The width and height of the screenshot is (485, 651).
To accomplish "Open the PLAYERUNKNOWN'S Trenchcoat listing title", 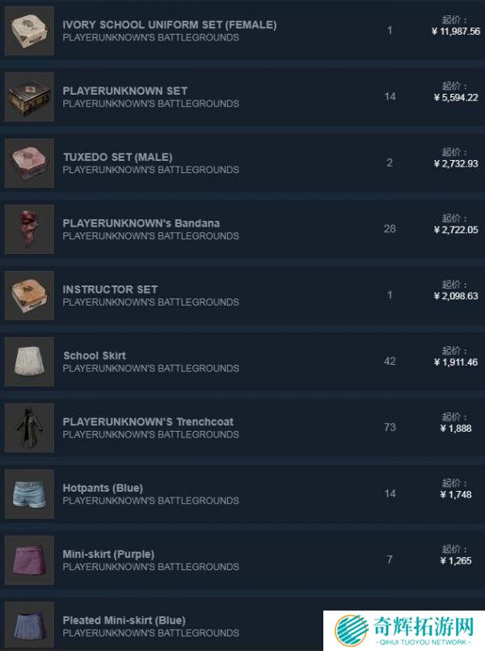I will (148, 422).
